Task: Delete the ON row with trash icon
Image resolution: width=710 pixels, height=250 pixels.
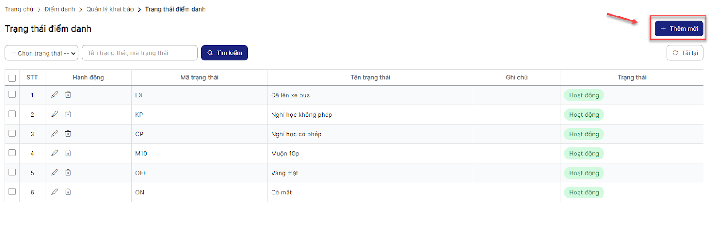Action: click(68, 192)
